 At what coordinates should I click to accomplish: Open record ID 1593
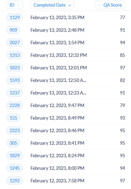15,80
